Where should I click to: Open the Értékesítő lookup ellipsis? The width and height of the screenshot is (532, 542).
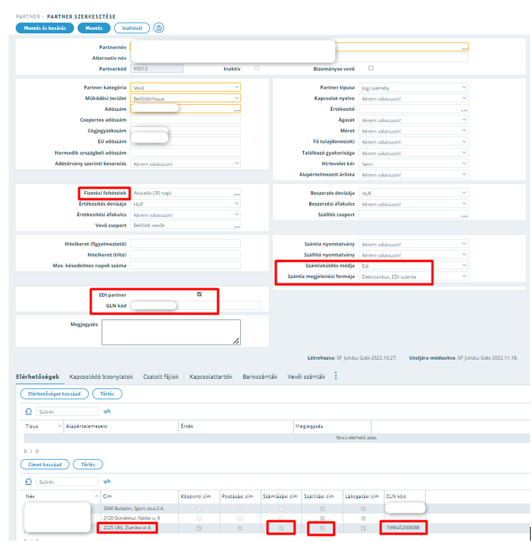(x=464, y=109)
